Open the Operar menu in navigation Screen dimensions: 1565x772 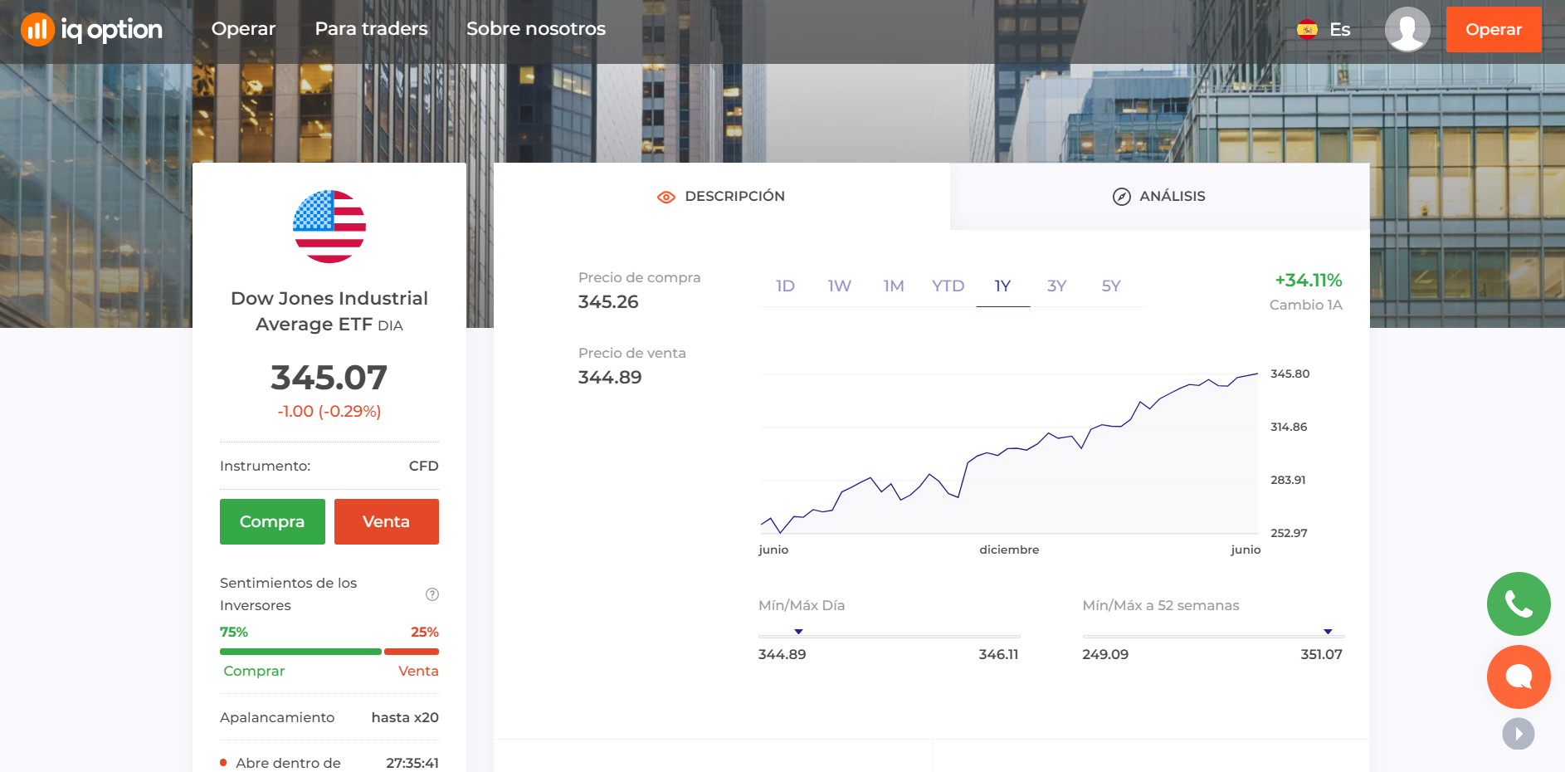[x=243, y=29]
